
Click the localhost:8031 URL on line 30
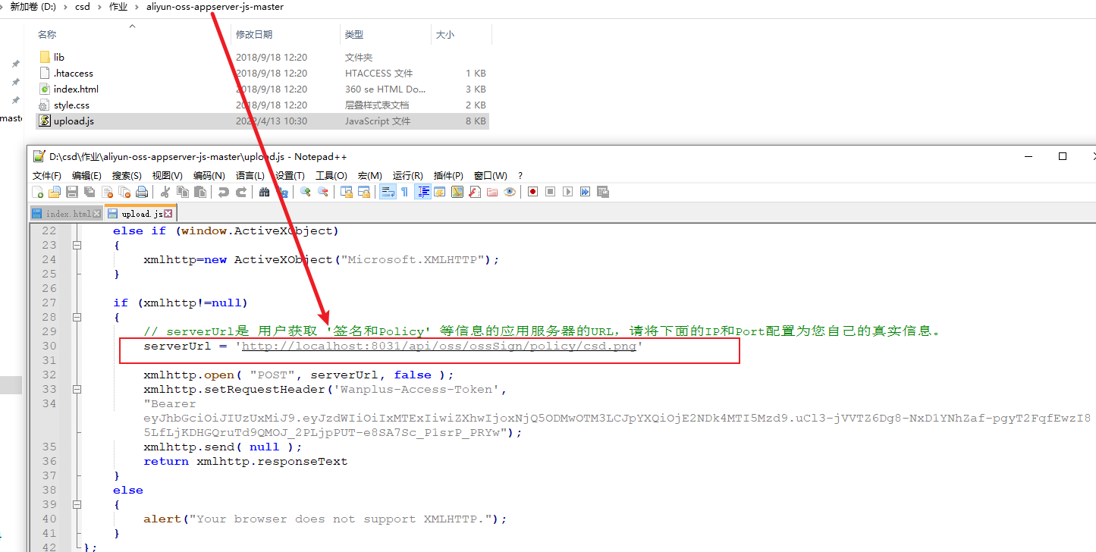(438, 347)
